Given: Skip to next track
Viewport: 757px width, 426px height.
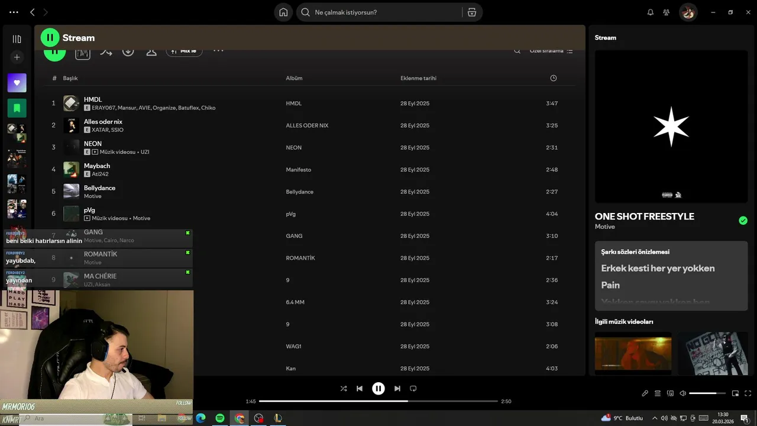Looking at the screenshot, I should point(397,389).
